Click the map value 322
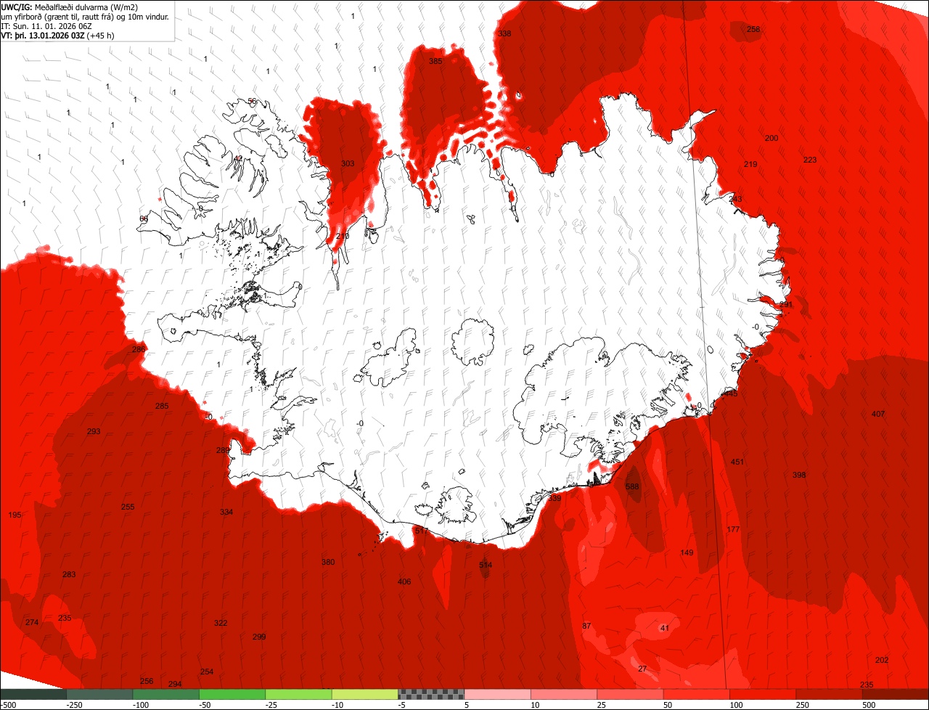 click(x=221, y=623)
